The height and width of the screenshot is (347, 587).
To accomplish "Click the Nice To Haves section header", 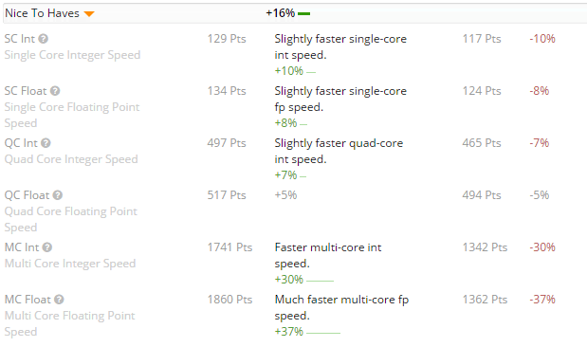I will pos(42,13).
